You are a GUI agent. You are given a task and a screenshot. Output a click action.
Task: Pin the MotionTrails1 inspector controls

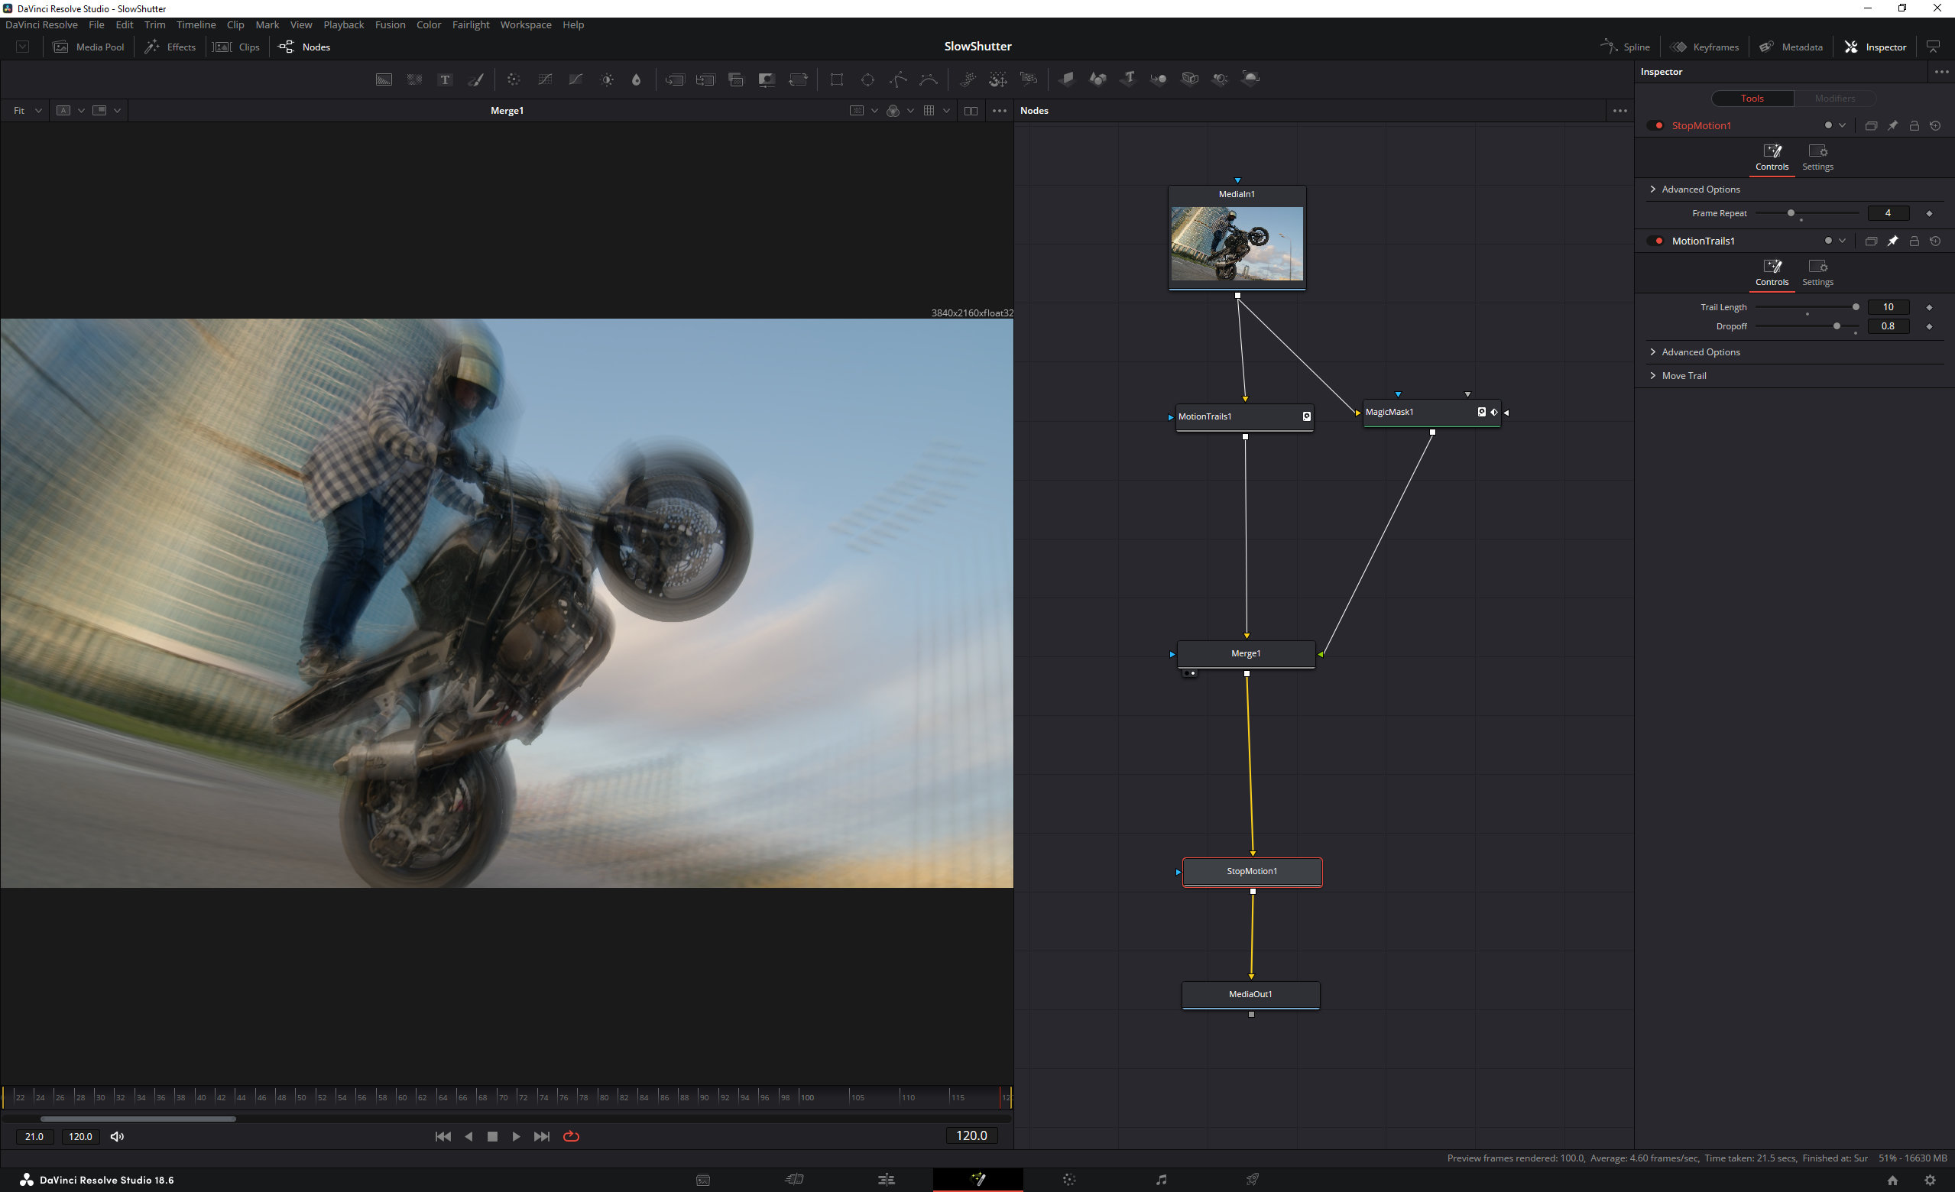click(1892, 241)
